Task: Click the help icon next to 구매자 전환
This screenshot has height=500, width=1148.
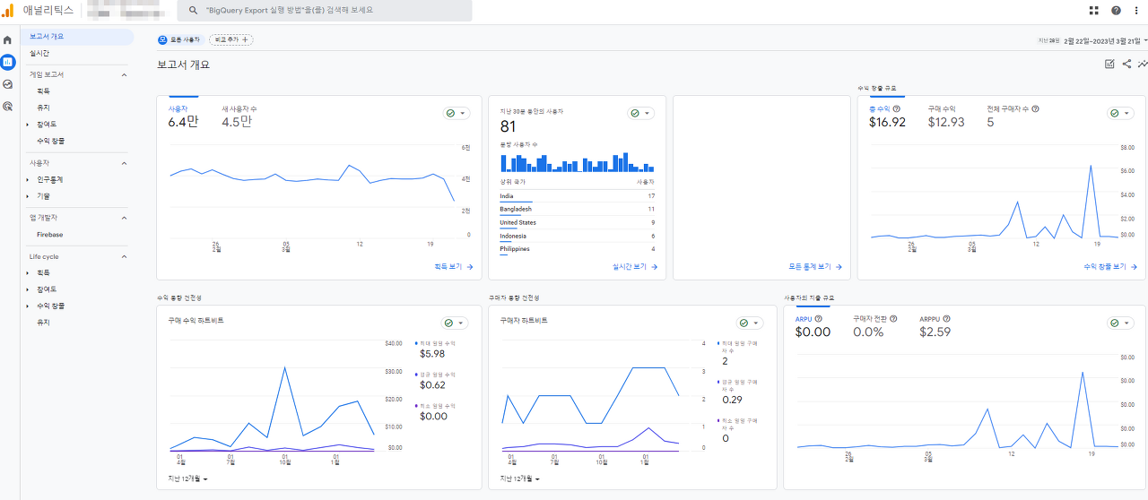Action: click(895, 318)
